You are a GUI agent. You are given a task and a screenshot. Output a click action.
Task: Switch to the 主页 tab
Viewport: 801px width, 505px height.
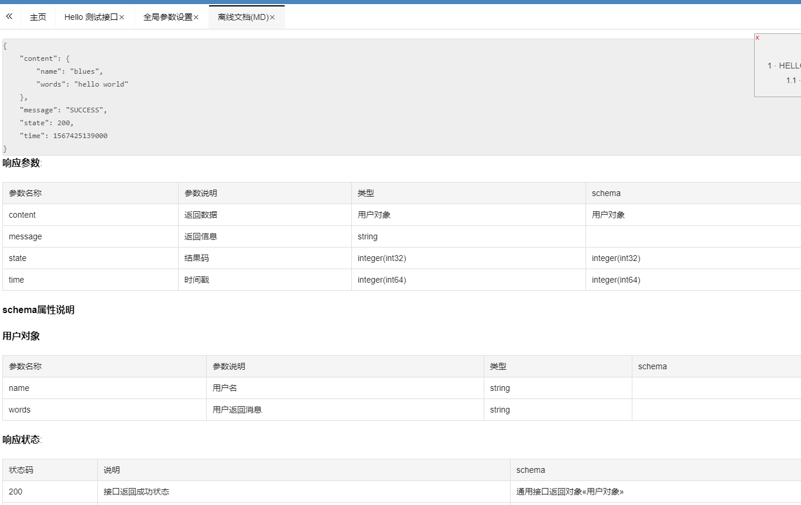pos(38,17)
